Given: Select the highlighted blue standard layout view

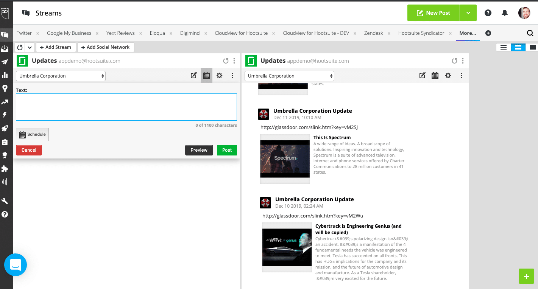Looking at the screenshot, I should coord(518,47).
